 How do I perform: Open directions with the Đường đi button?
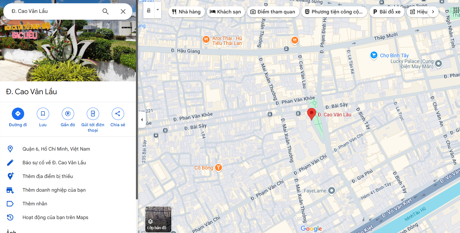point(18,117)
